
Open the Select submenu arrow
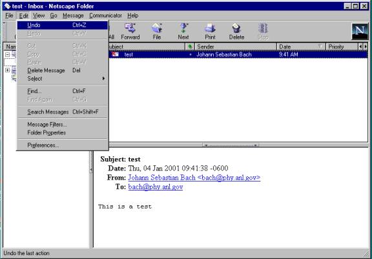point(103,79)
